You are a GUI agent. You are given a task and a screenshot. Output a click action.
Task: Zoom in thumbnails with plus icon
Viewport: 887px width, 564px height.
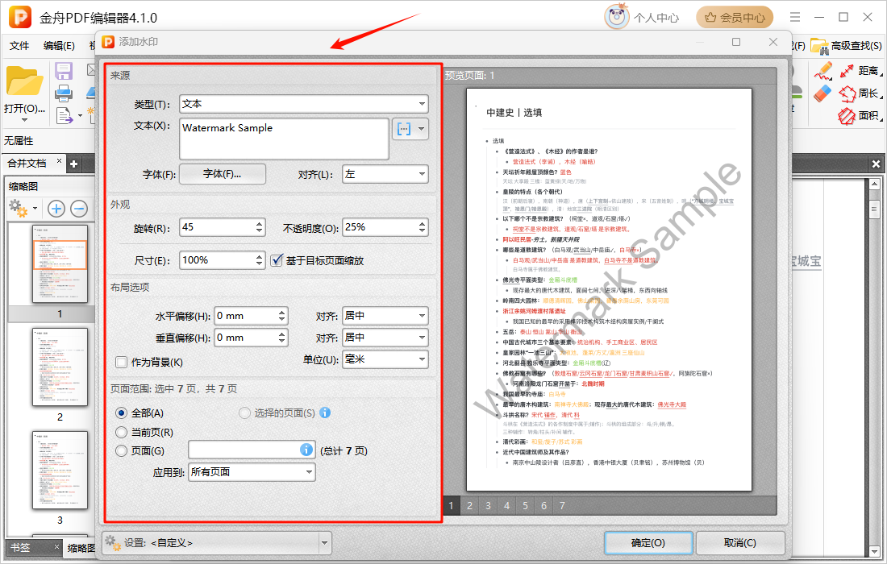(x=56, y=209)
